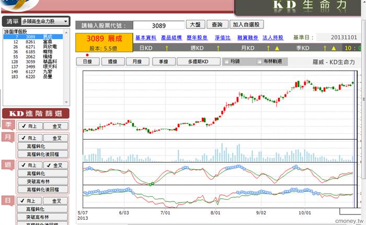Open the 產品結構 link
Screen dimensions: 366x225
tap(171, 38)
